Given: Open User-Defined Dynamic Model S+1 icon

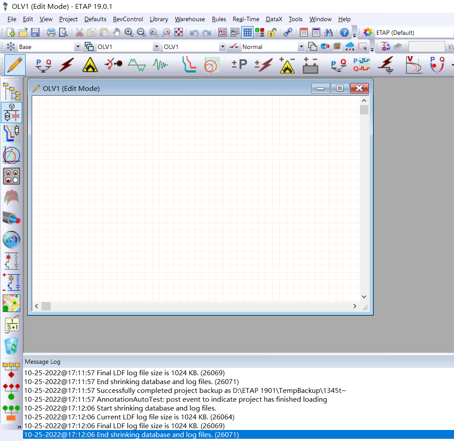Looking at the screenshot, I should 12,324.
